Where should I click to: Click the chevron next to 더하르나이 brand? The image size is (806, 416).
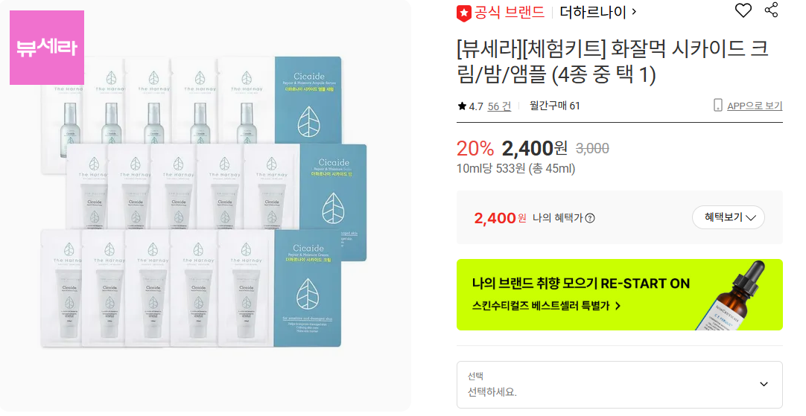coord(634,11)
